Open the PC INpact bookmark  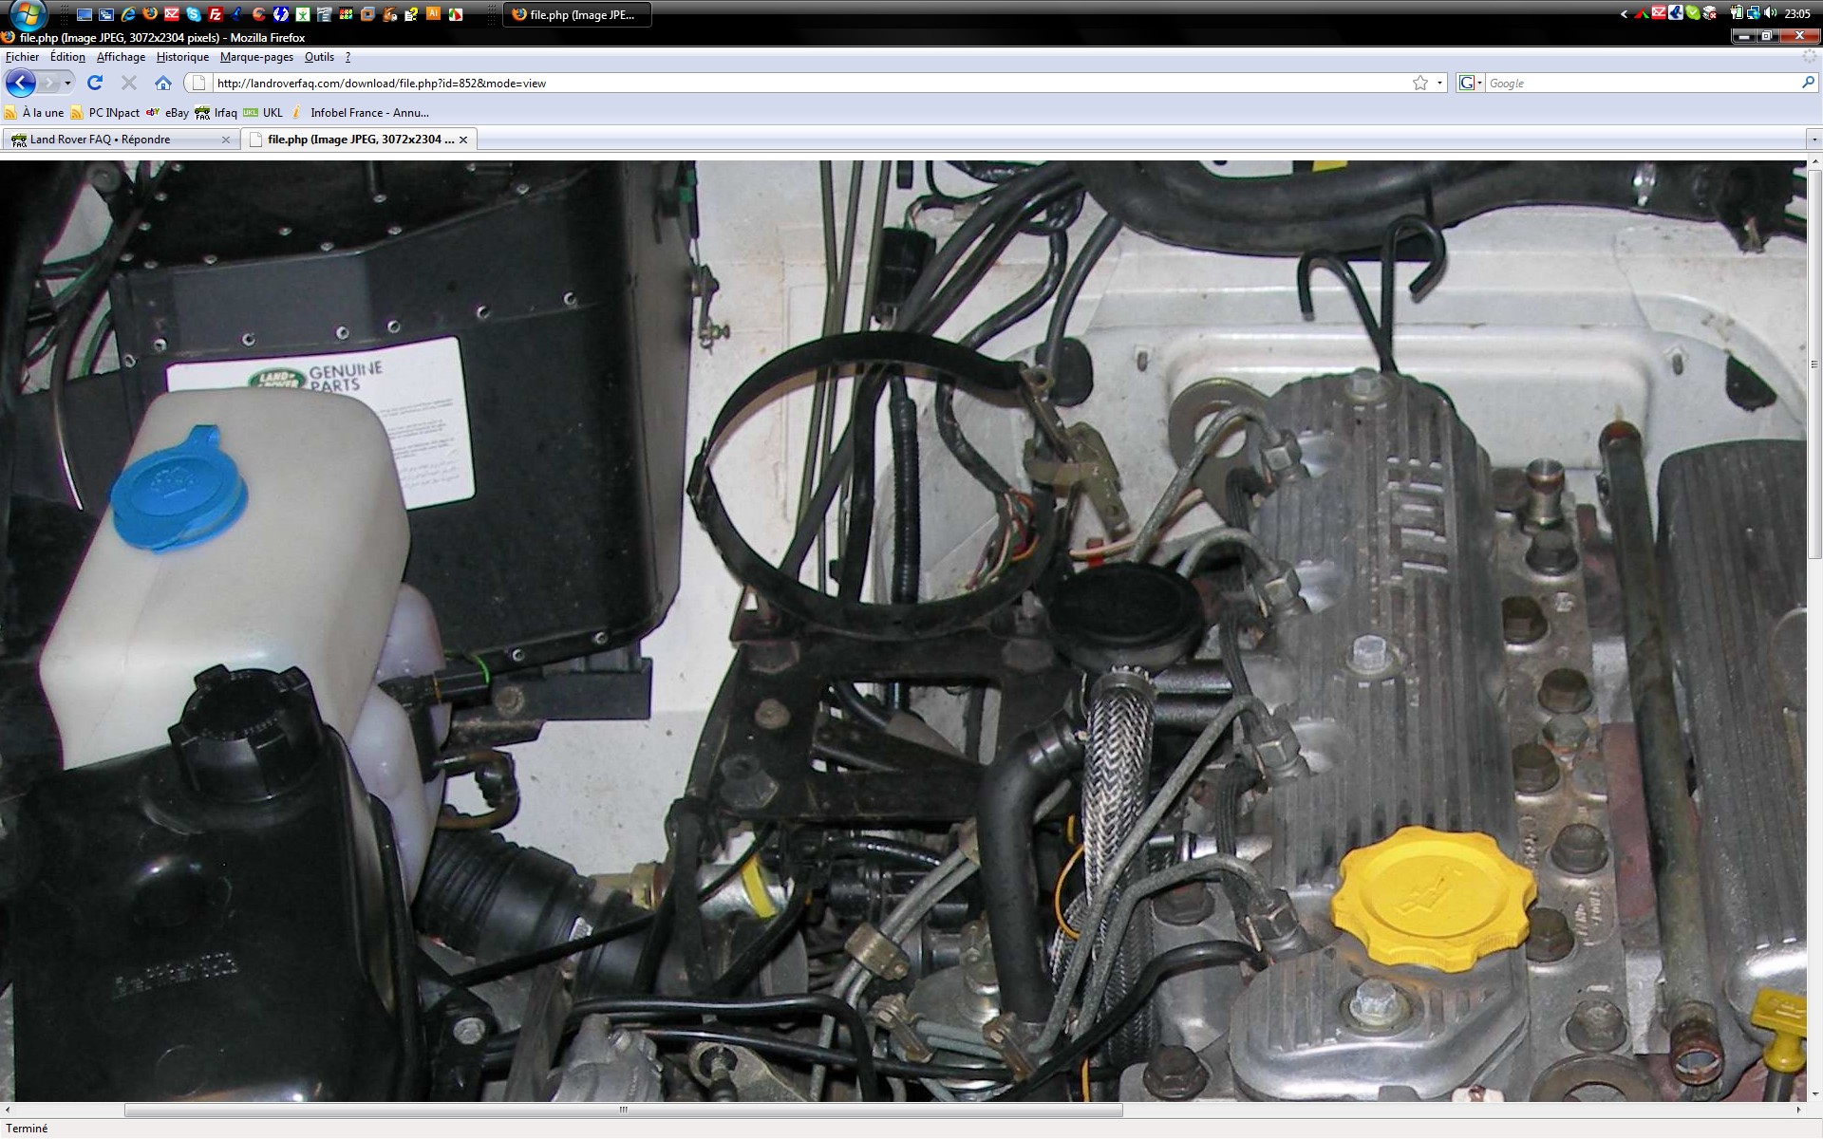coord(113,112)
